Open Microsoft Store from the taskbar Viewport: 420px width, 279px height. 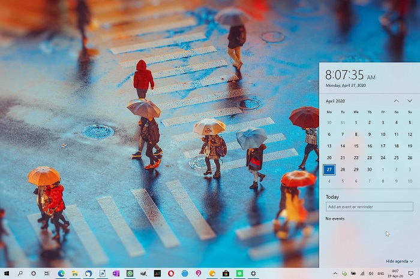tap(226, 273)
